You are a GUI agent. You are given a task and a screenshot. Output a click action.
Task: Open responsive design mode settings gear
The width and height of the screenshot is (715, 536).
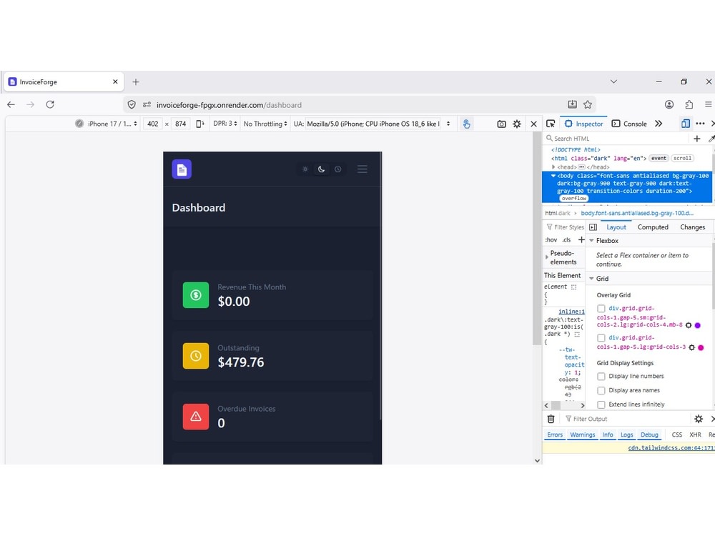click(517, 124)
